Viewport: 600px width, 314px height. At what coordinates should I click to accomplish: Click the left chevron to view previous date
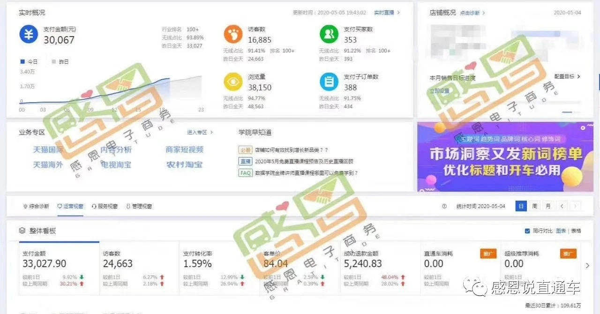562,205
